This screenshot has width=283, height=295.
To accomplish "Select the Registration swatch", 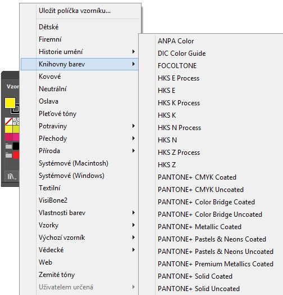I will click(x=16, y=122).
